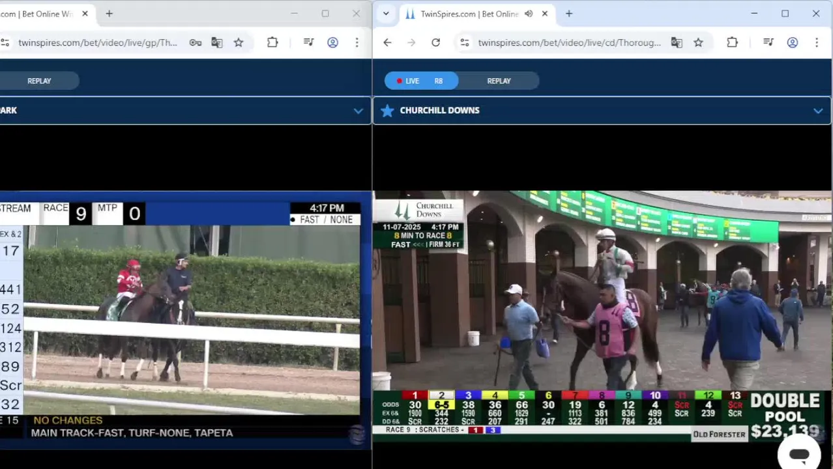Image resolution: width=833 pixels, height=469 pixels.
Task: Expand the Churchill Downs track dropdown chevron
Action: point(818,111)
